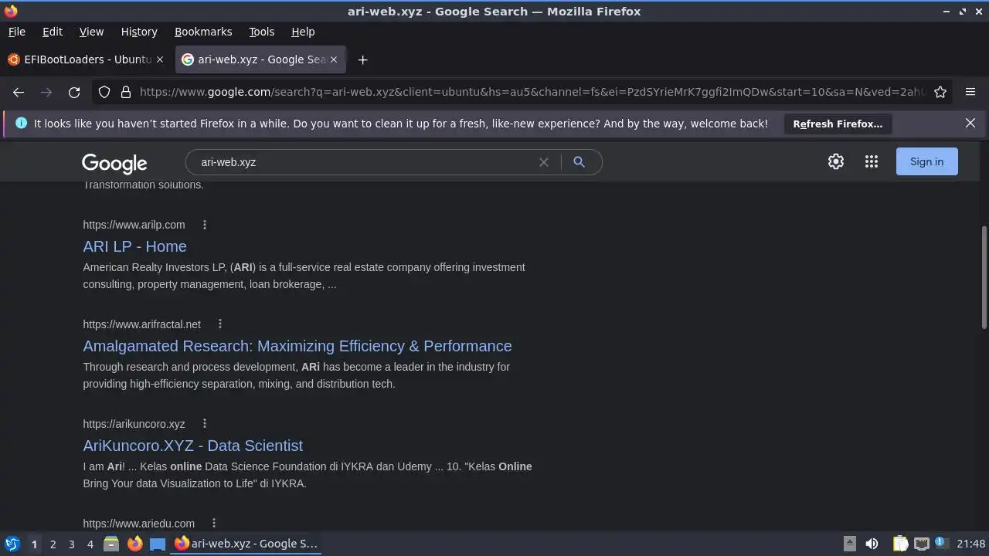Open the volume control tray icon

[x=872, y=544]
